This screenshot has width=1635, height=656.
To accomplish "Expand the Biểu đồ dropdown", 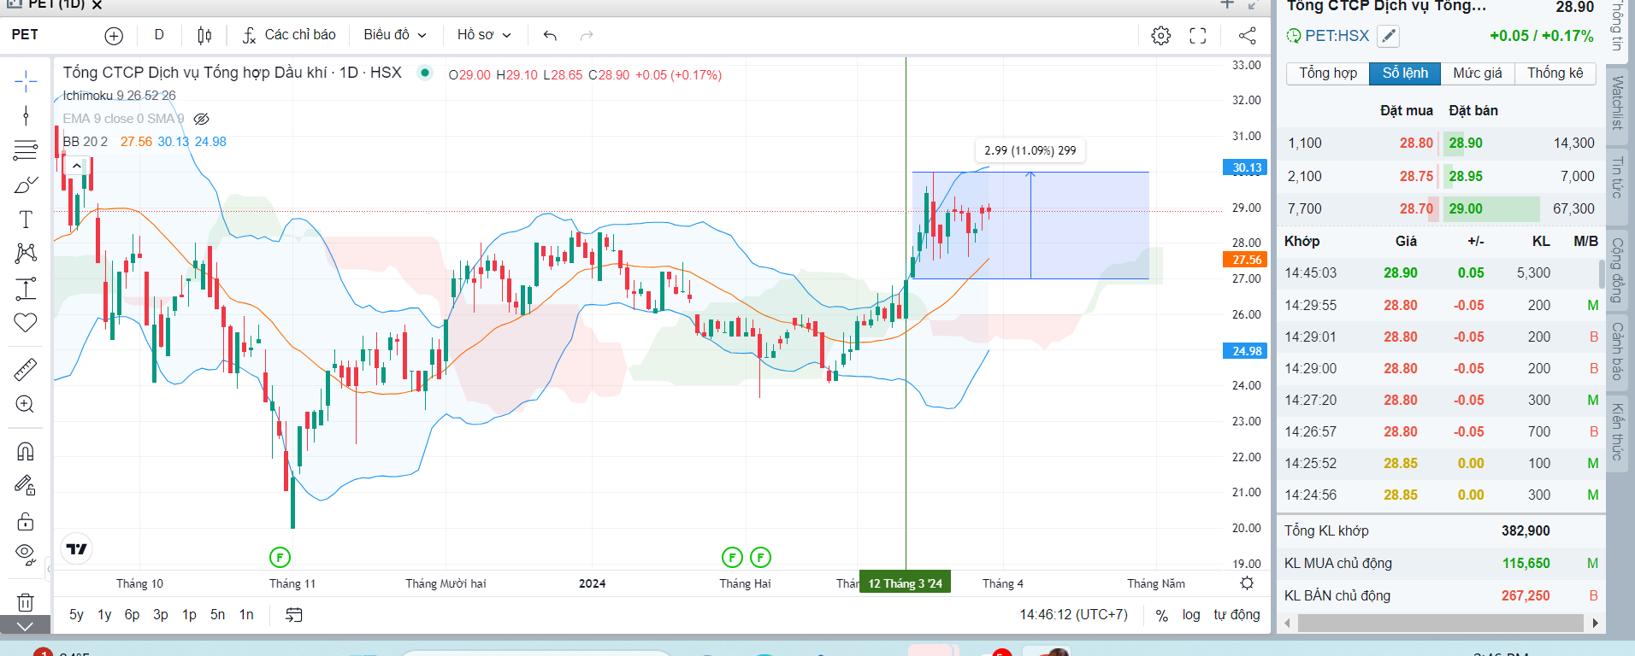I will coord(395,35).
